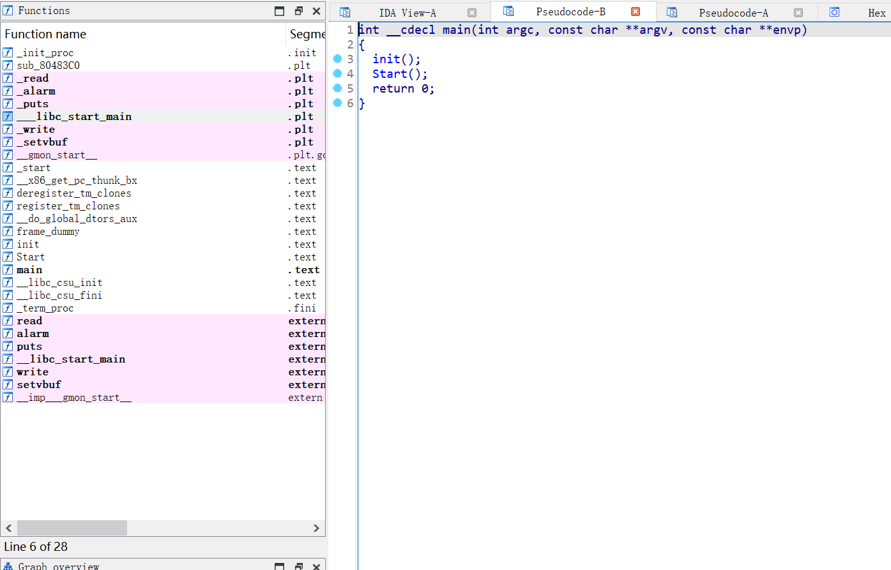Toggle the breakpoint dot on line 6
The image size is (891, 570).
point(338,103)
